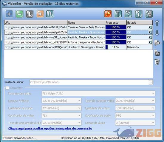Click the Estado: Baixando video status text

20,138
